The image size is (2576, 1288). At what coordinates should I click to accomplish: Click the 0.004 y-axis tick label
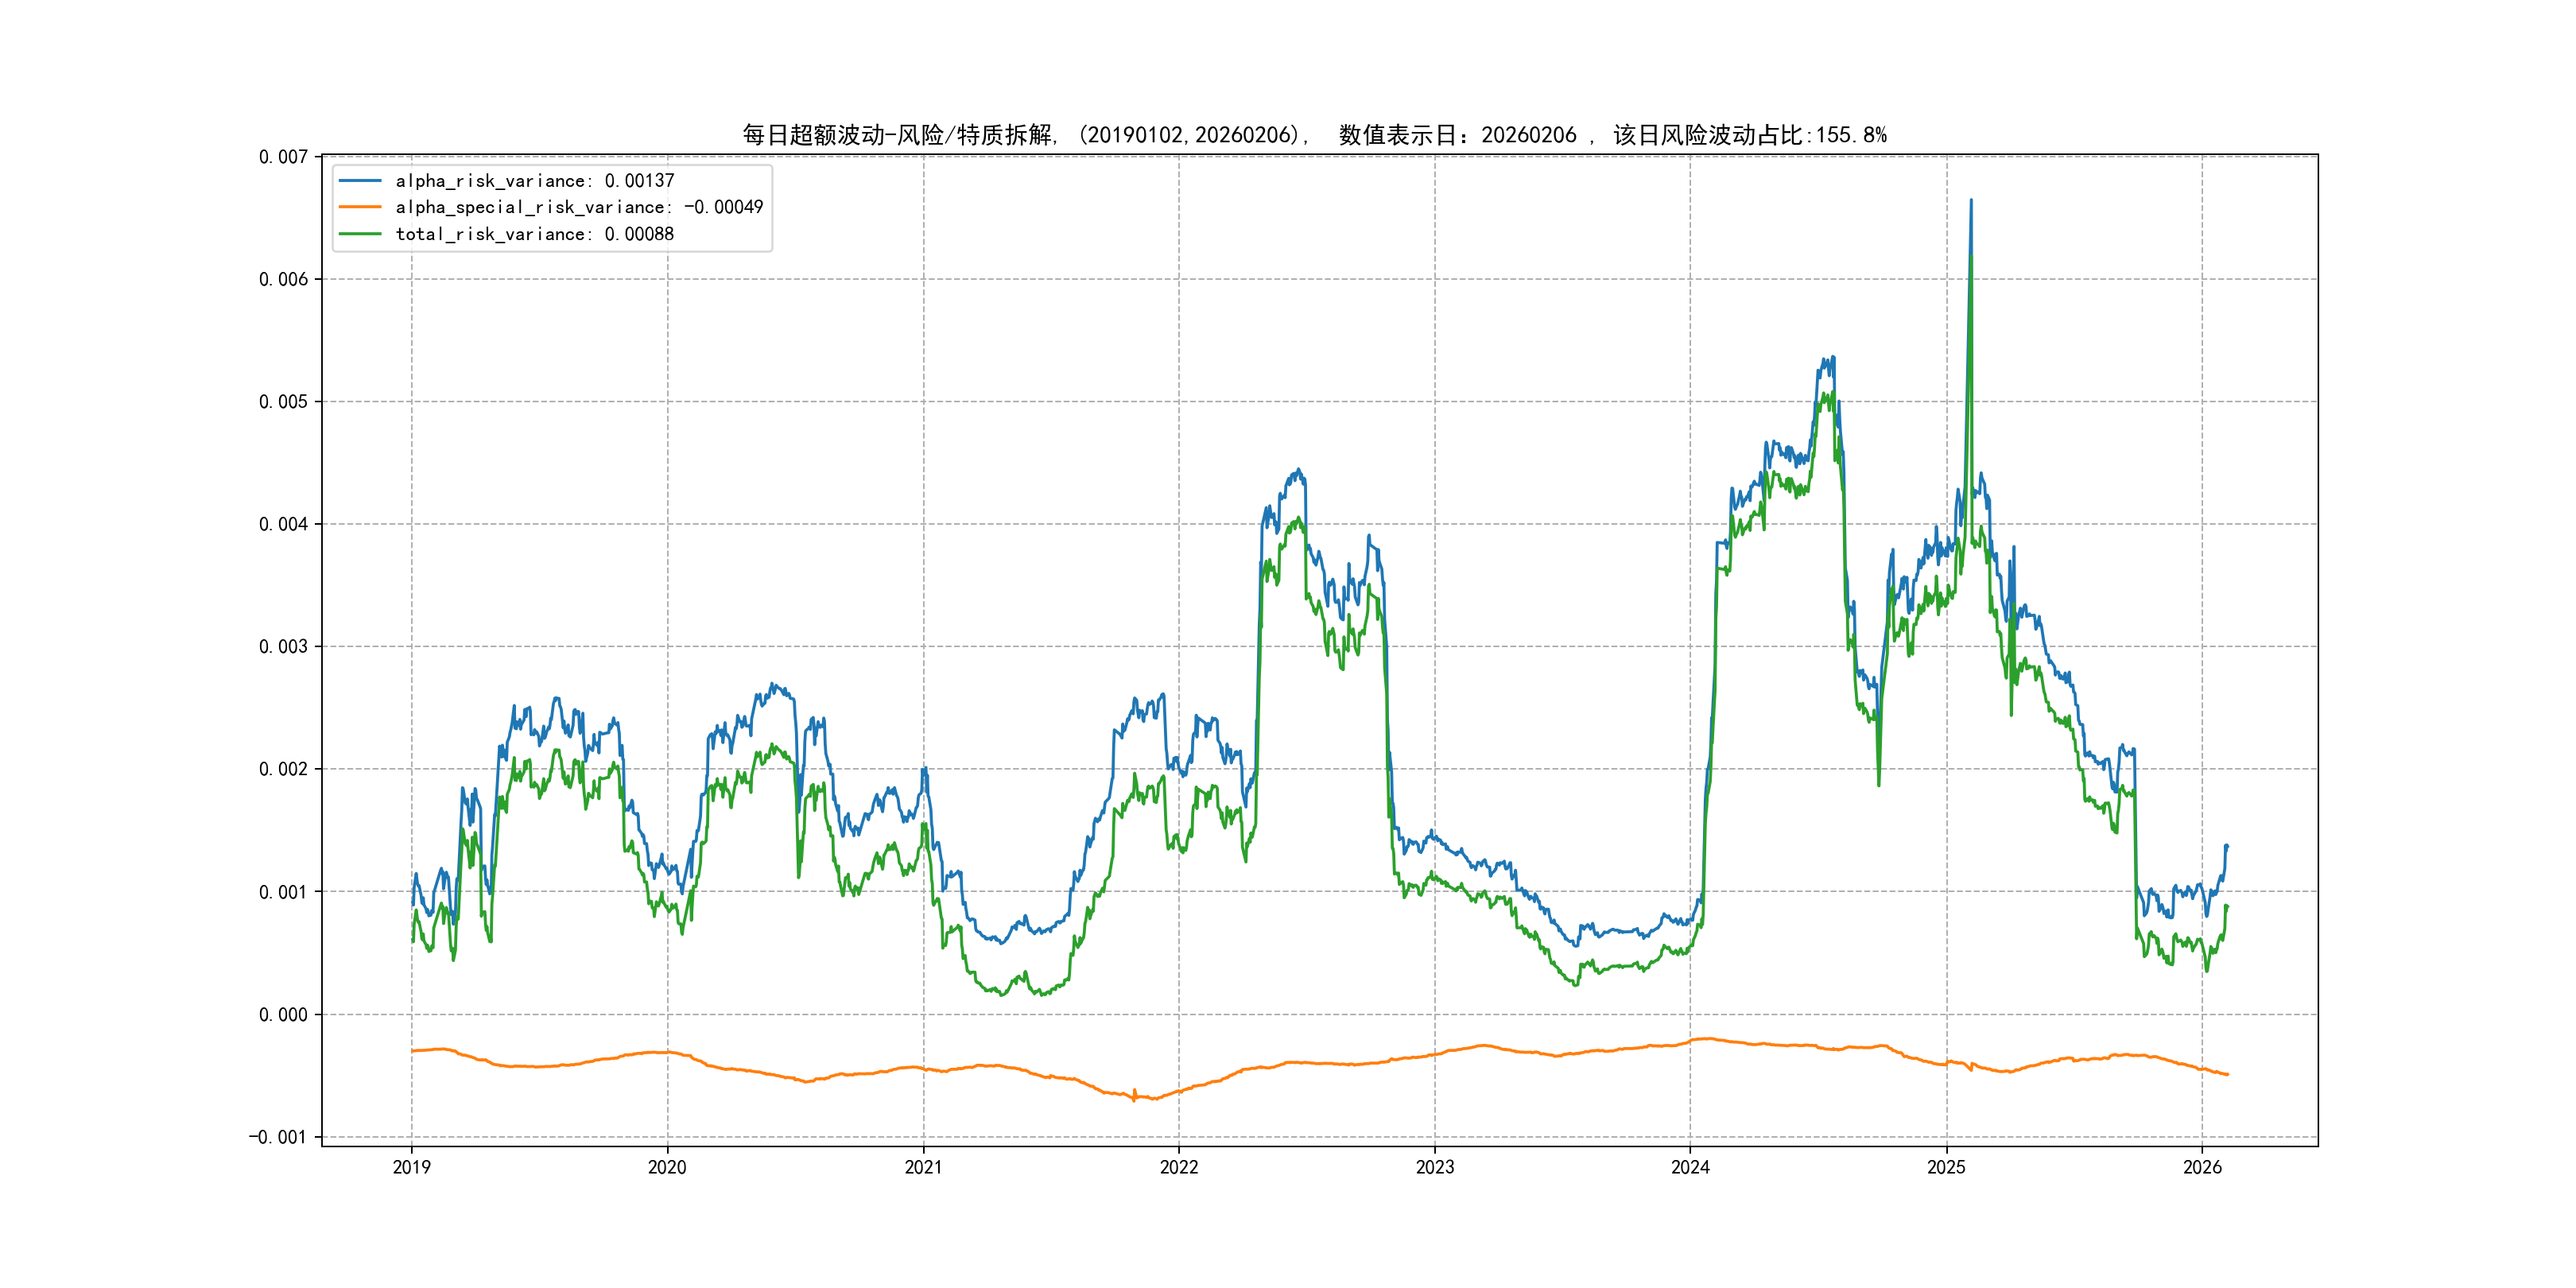[x=283, y=524]
